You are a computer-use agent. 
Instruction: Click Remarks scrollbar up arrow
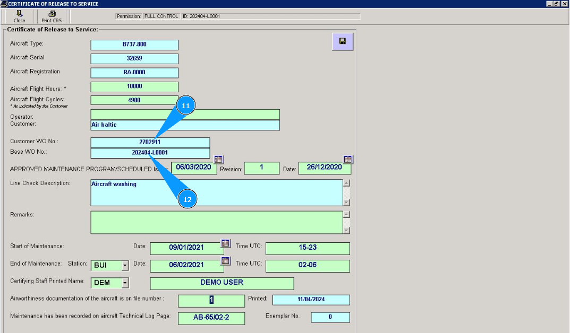[x=347, y=214]
